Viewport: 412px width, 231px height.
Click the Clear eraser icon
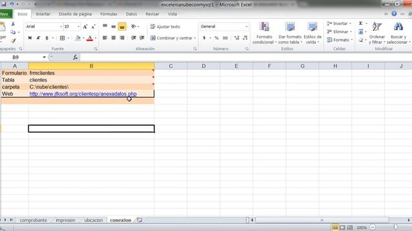click(360, 40)
